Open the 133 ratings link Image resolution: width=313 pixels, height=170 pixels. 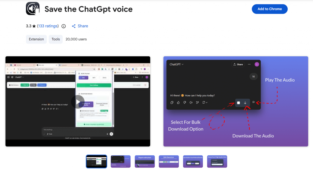pos(48,26)
